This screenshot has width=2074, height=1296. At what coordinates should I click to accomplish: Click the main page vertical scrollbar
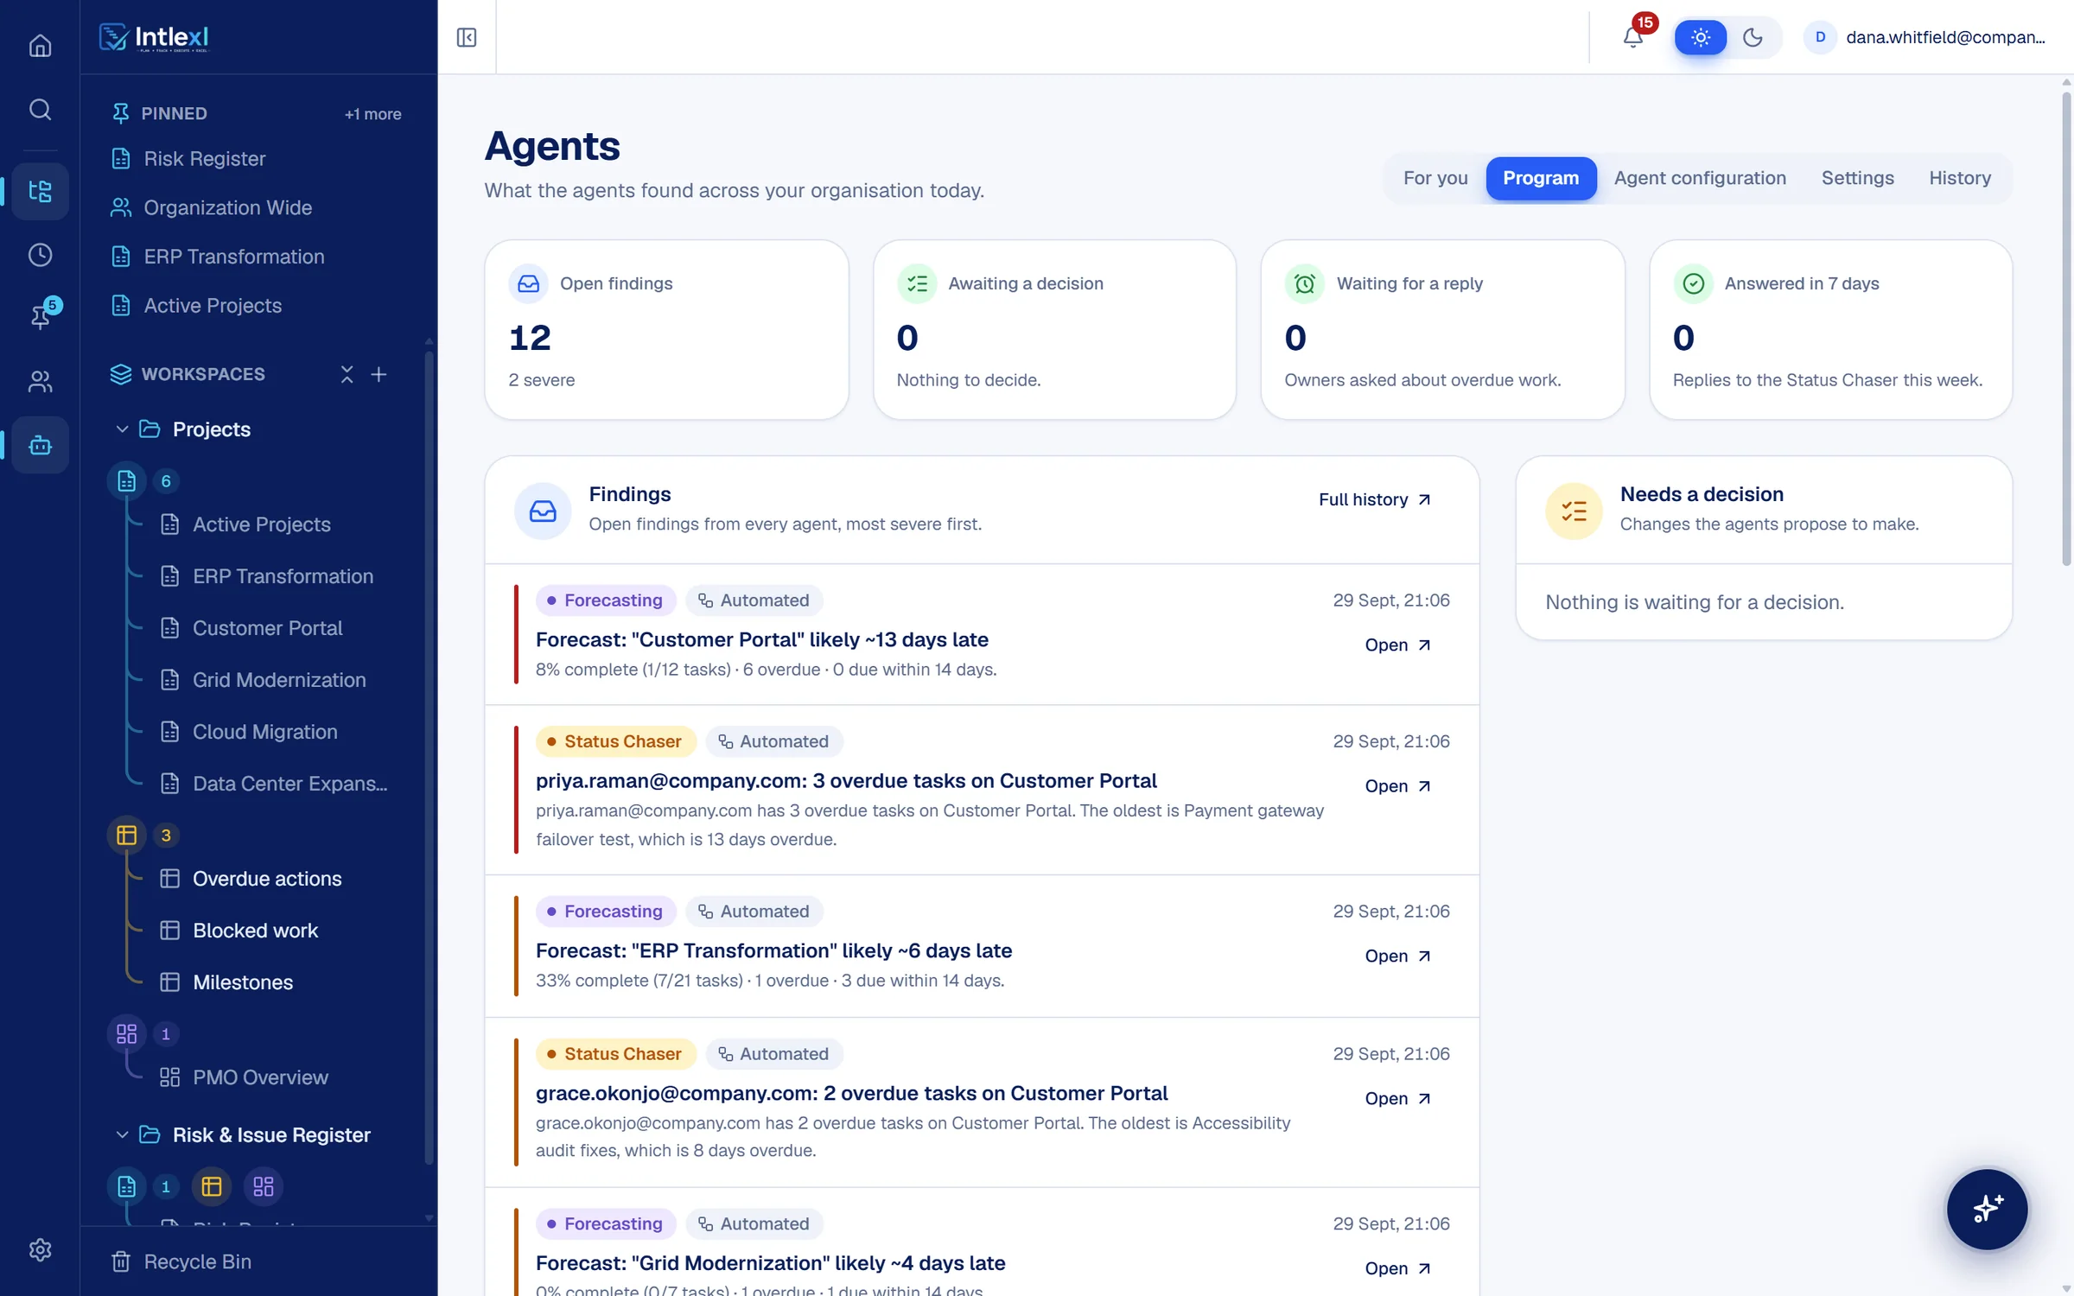point(2066,328)
